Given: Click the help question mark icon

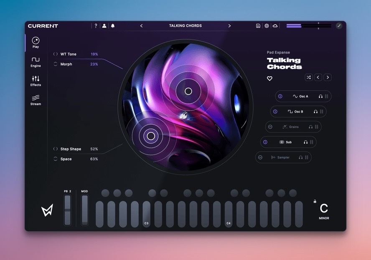Looking at the screenshot, I should 96,26.
